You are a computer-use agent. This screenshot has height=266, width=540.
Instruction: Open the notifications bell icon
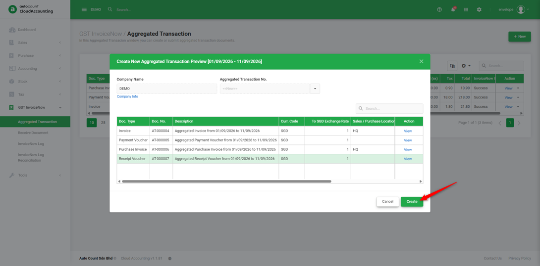(x=453, y=9)
